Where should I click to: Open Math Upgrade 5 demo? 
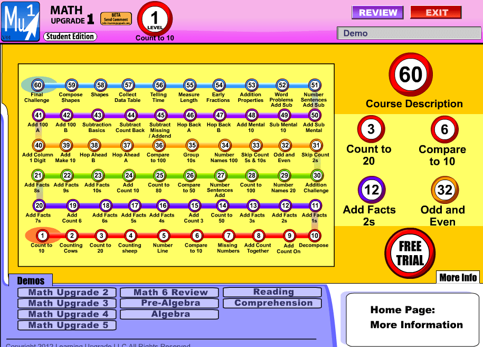point(67,325)
